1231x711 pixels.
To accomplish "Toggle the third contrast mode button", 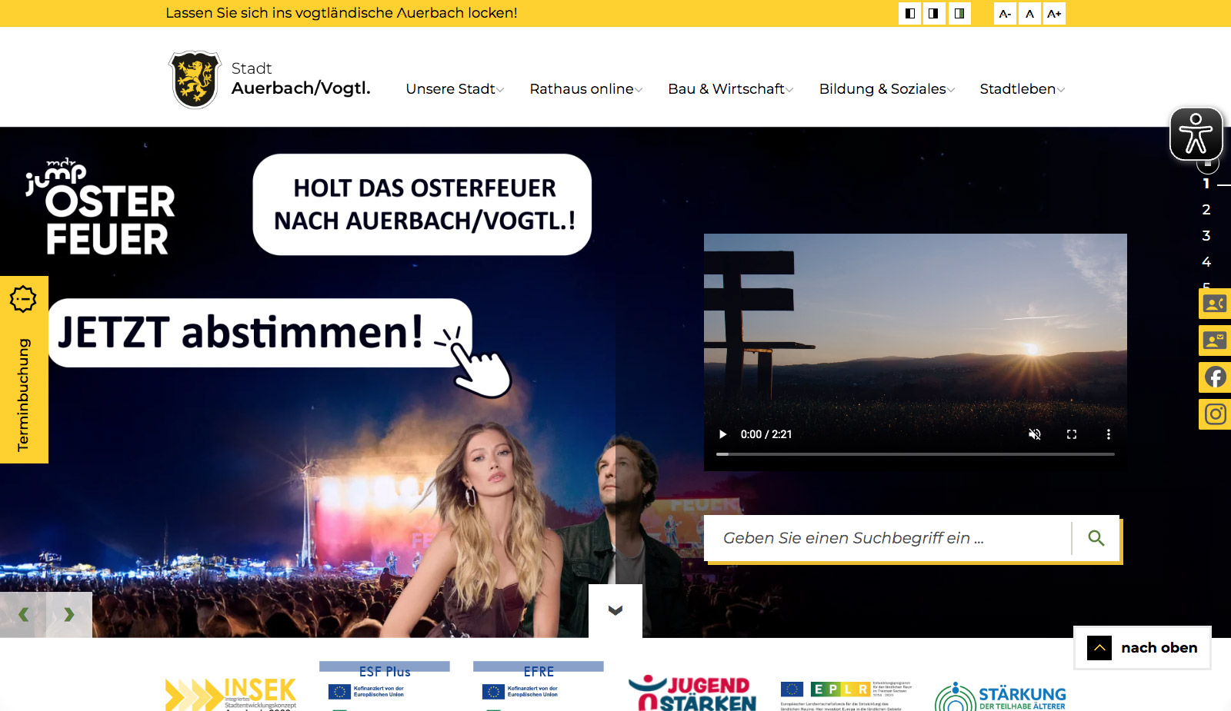I will [959, 14].
